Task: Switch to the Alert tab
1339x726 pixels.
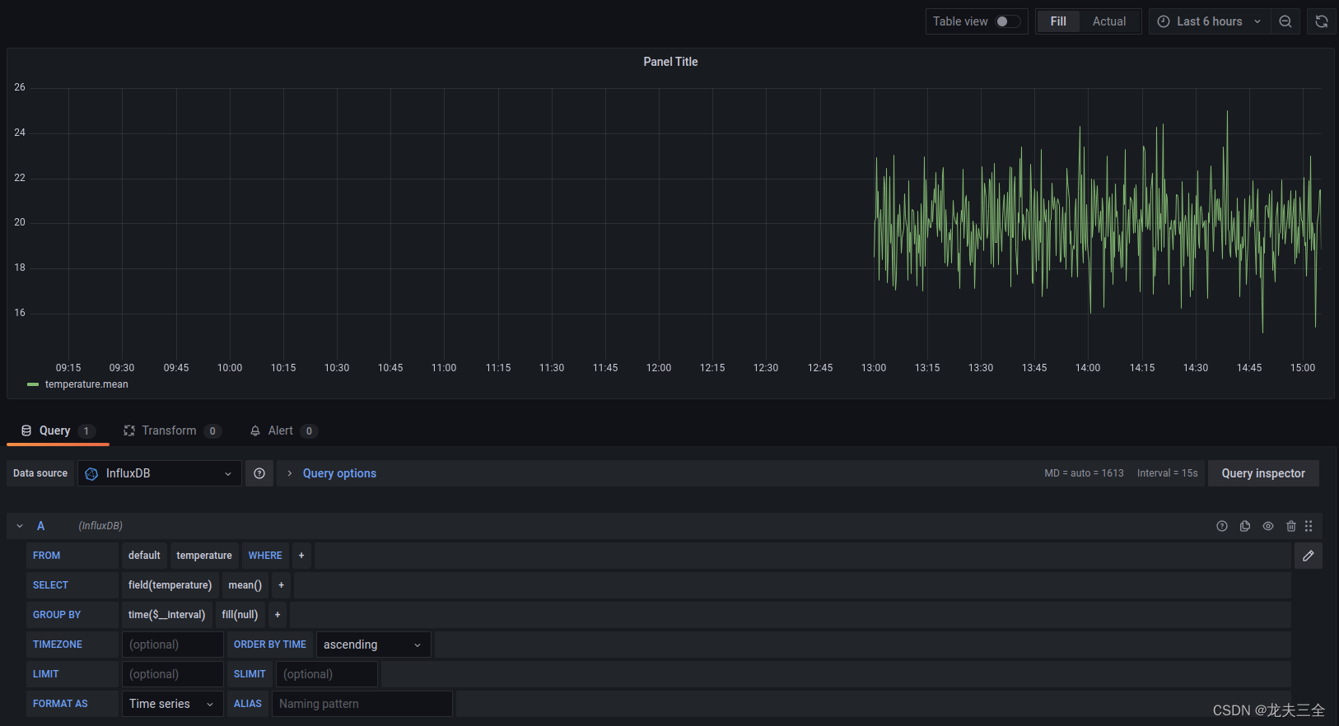Action: click(x=283, y=430)
